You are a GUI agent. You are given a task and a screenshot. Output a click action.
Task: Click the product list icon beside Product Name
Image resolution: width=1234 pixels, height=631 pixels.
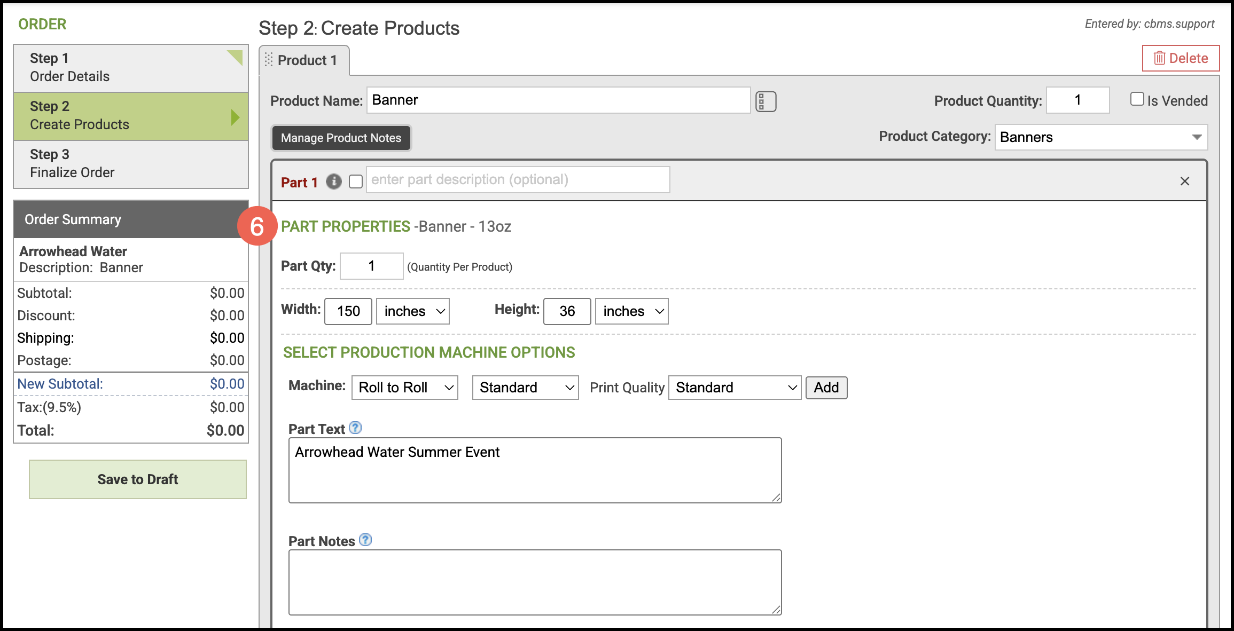coord(766,101)
